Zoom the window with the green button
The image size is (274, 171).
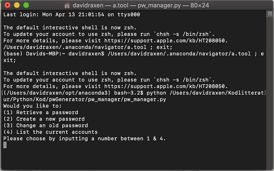[26, 5]
